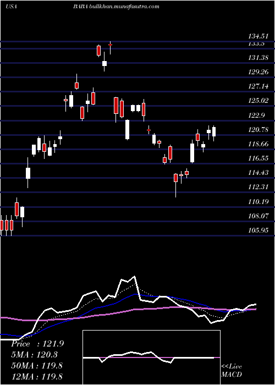Click the 110.19 price label
275x385 pixels.
258,202
